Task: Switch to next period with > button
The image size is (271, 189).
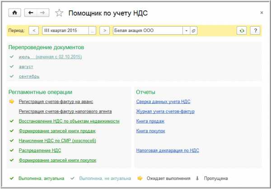Action: pos(104,30)
